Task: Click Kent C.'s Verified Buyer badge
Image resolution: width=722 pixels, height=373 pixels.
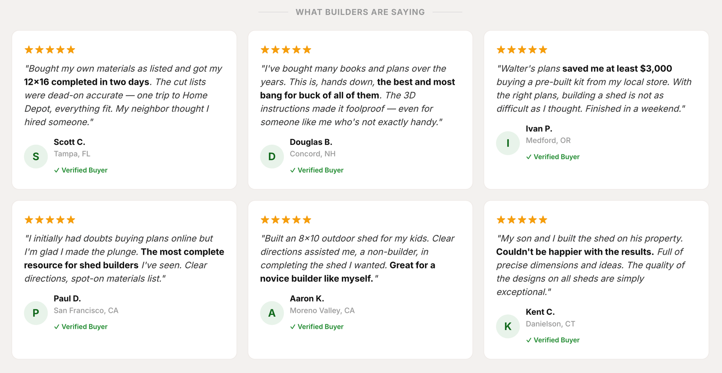Action: tap(553, 340)
